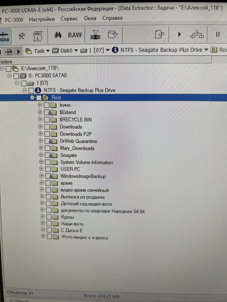Expand the архив folder

coord(42,182)
